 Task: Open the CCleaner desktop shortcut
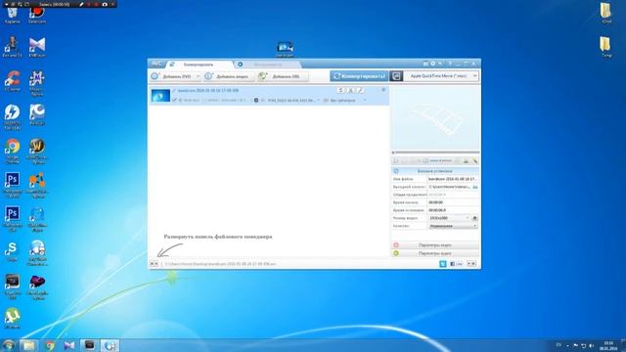(x=12, y=81)
